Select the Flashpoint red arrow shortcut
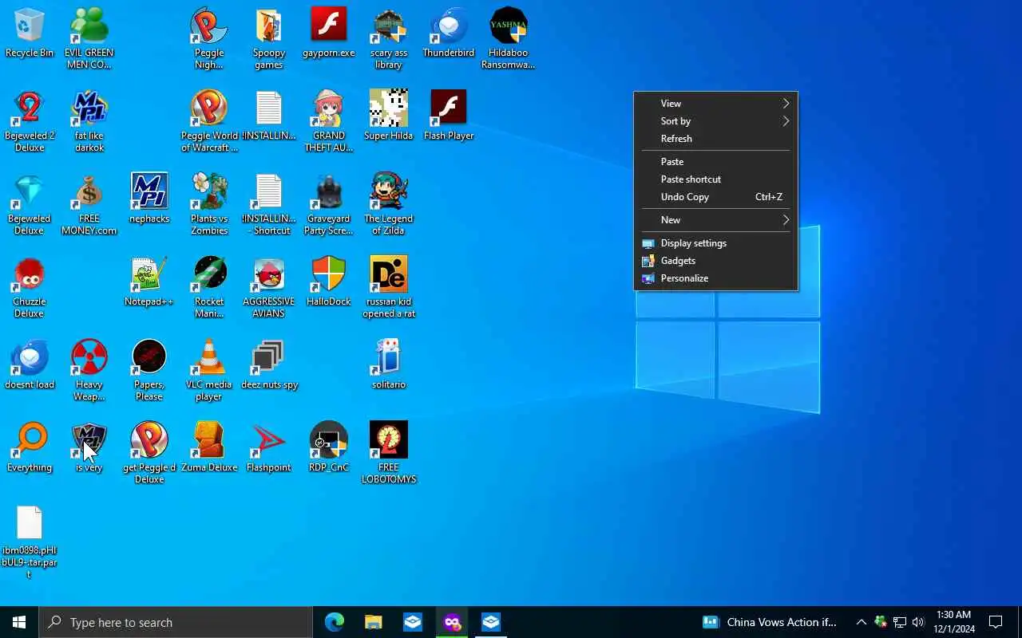Viewport: 1022px width, 638px height. 269,448
